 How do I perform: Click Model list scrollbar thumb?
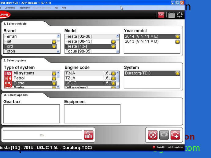pos(118,40)
